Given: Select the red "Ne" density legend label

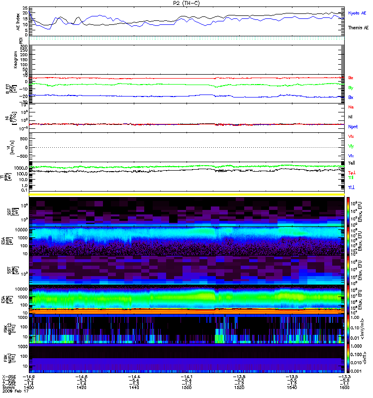Looking at the screenshot, I should point(351,107).
